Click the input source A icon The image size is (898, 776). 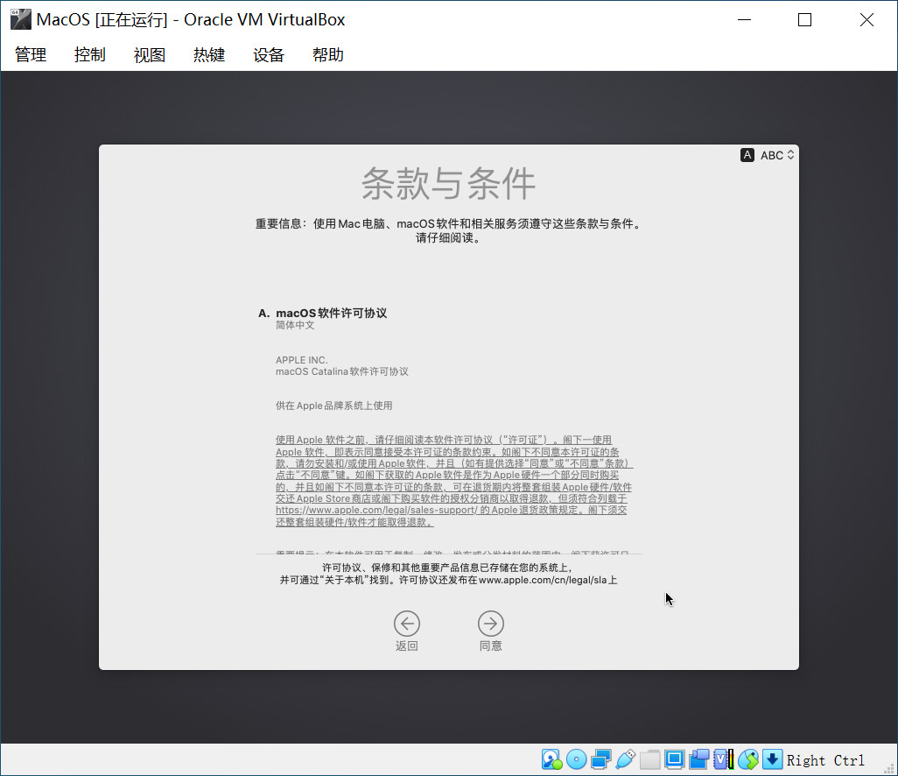(747, 155)
